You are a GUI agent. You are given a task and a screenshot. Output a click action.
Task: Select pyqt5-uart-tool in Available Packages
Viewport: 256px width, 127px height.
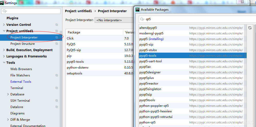coord(191,61)
